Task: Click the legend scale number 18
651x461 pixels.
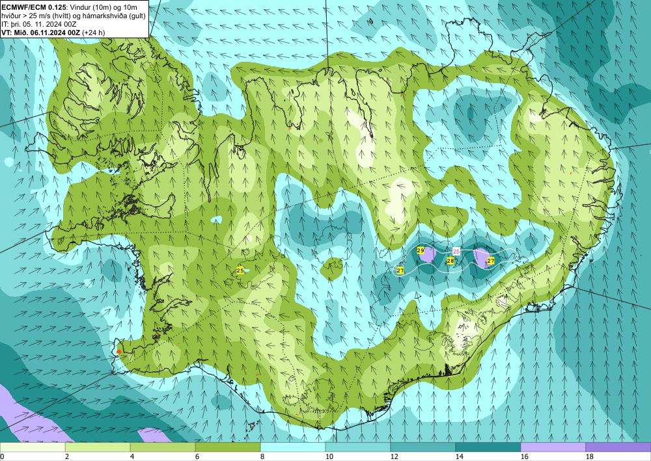Action: (589, 456)
